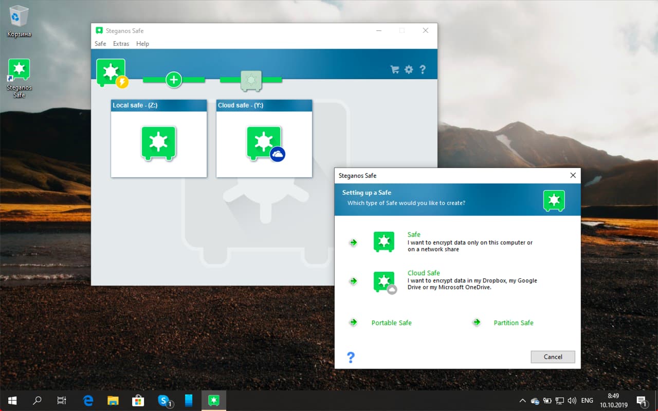Open Task View from the taskbar
The image size is (658, 411).
[x=62, y=400]
